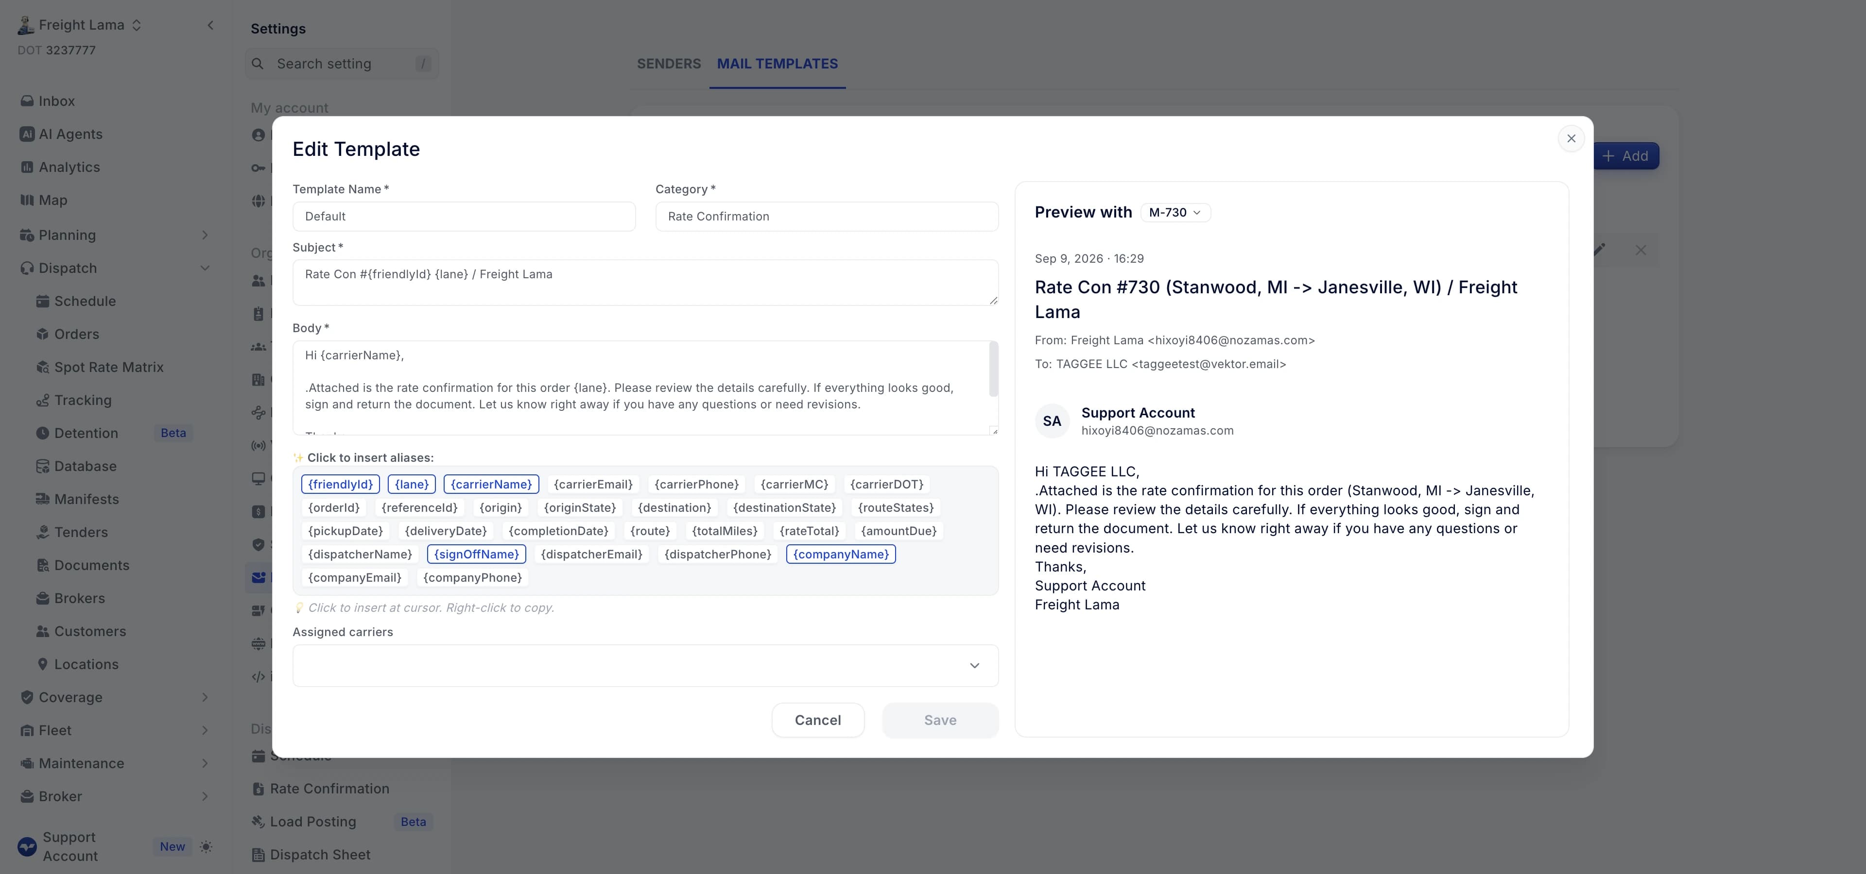
Task: Open the Spot Rate Matrix icon
Action: pos(43,368)
